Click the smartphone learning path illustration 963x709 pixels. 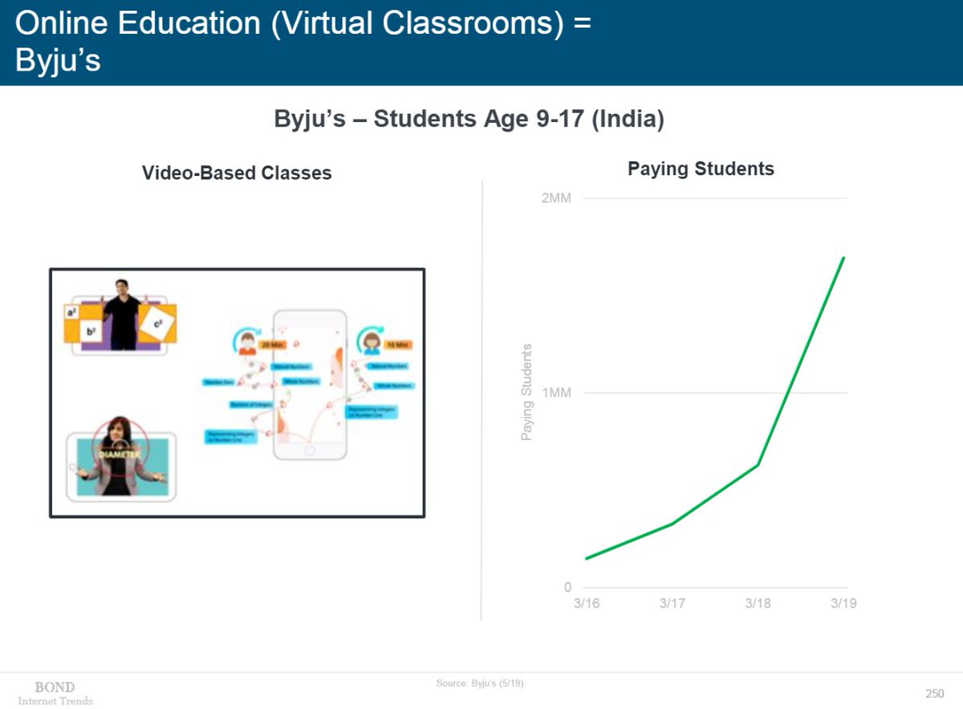(310, 385)
